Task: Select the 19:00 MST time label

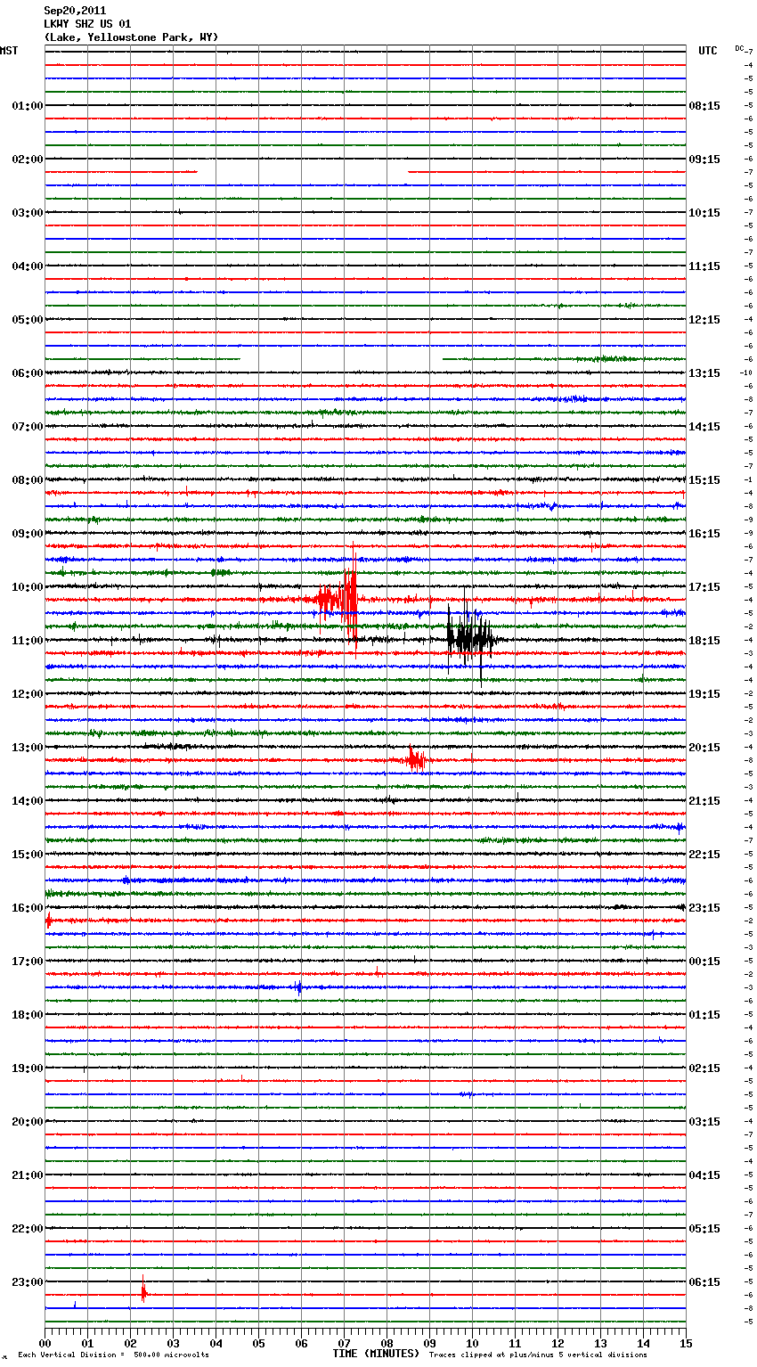Action: [x=28, y=1068]
